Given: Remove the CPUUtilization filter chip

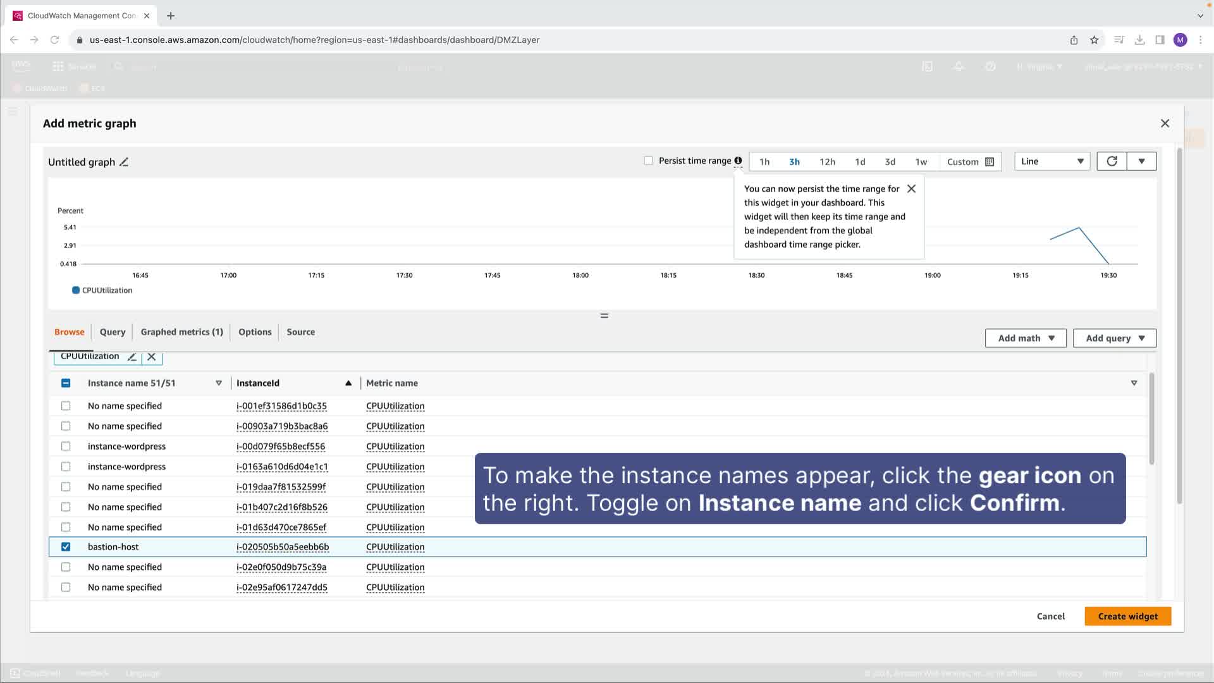Looking at the screenshot, I should [x=152, y=357].
